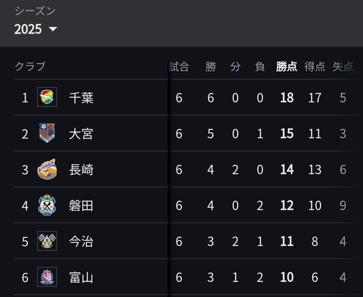
Task: Open the 千葉 club name link
Action: (81, 98)
